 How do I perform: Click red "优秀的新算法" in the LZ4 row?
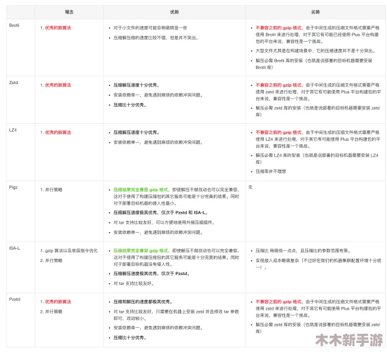[58, 132]
